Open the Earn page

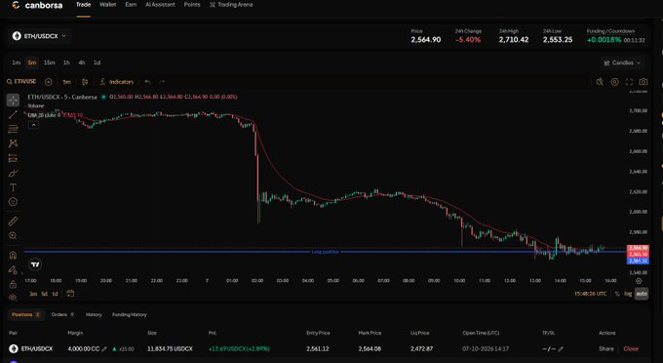pos(131,5)
